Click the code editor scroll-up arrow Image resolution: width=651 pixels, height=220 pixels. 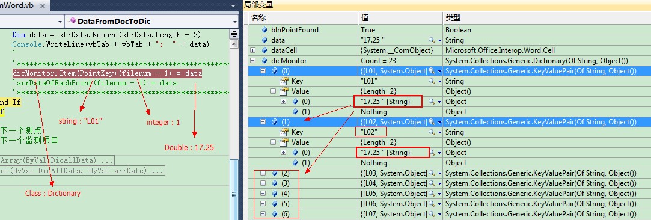click(x=234, y=44)
